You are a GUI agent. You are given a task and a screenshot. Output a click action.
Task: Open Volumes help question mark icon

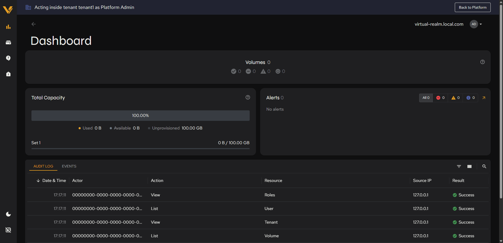tap(483, 62)
